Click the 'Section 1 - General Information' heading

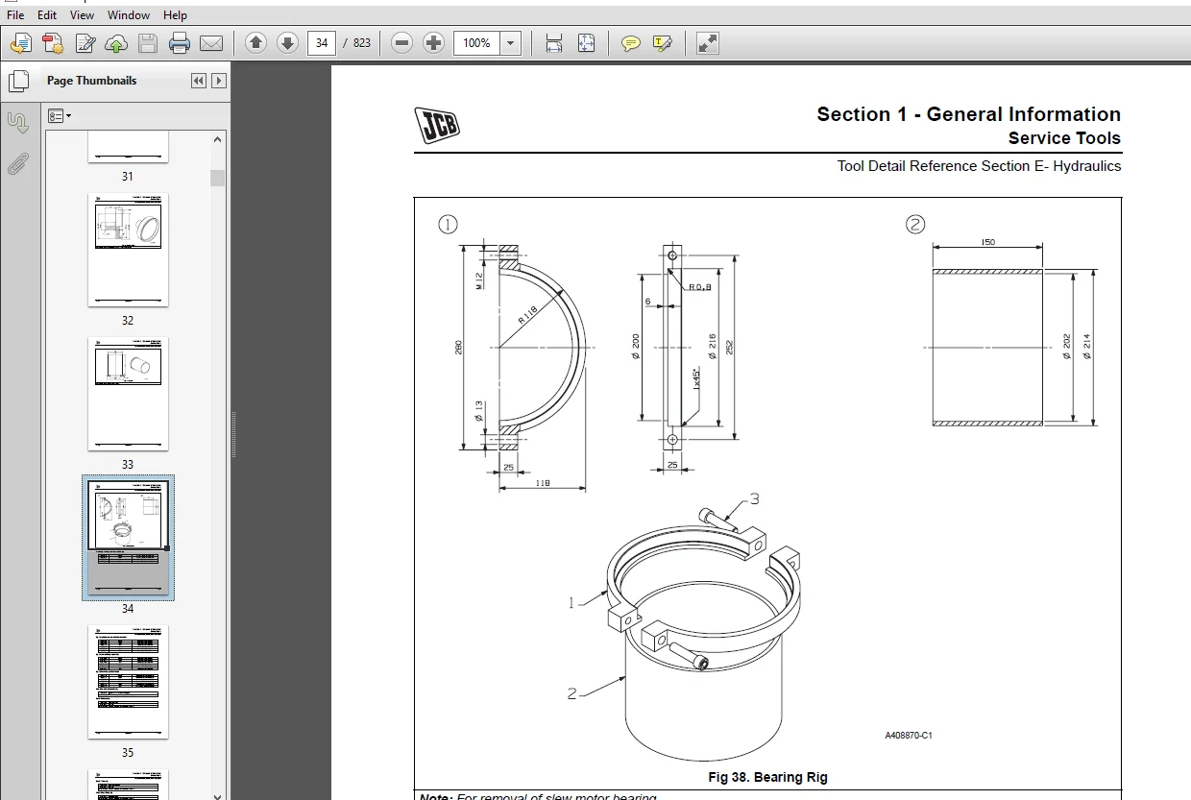coord(969,114)
